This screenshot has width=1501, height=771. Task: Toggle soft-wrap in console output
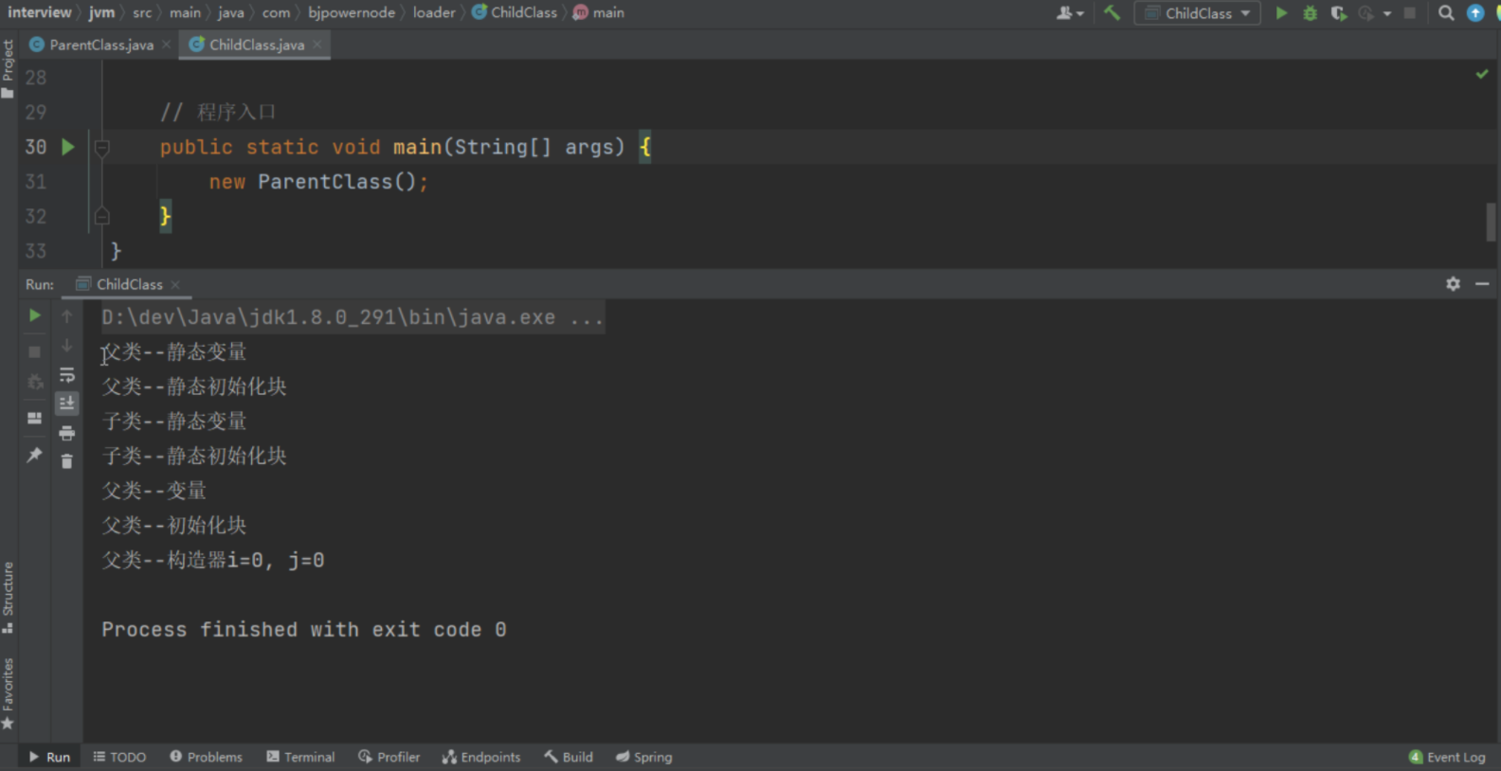[67, 375]
